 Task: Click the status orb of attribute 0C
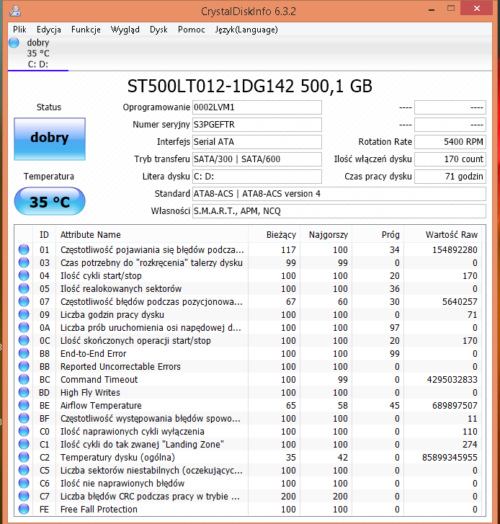24,340
